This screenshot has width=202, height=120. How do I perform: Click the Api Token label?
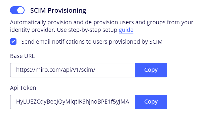(23, 87)
